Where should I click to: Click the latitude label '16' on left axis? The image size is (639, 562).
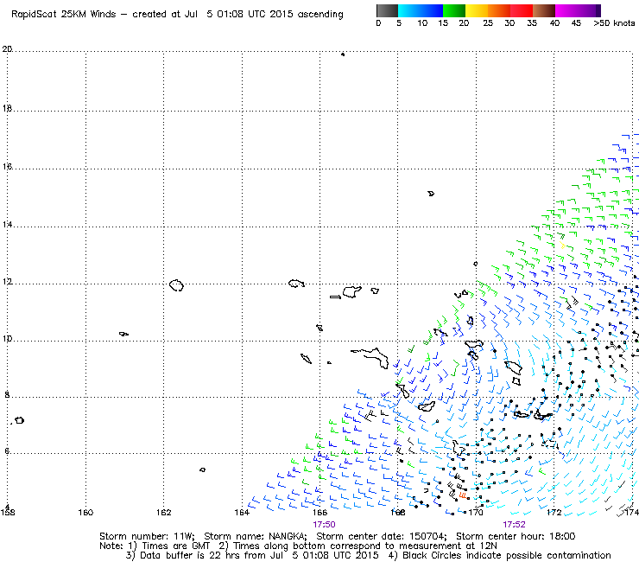click(x=7, y=167)
